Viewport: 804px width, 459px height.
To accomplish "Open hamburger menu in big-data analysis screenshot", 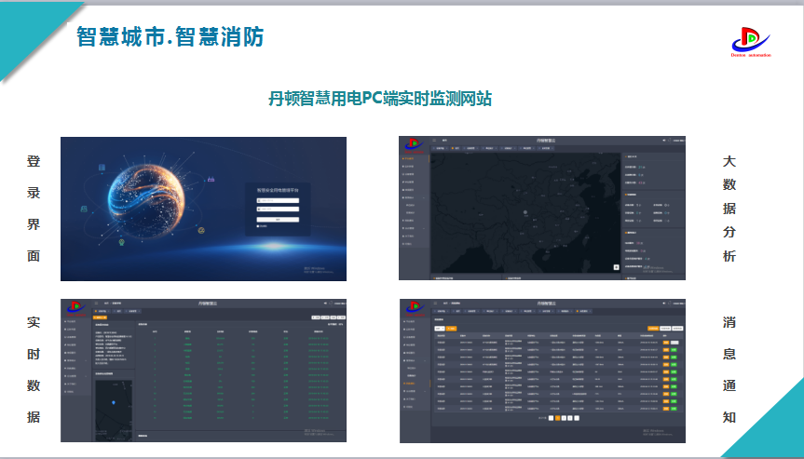I will [434, 140].
